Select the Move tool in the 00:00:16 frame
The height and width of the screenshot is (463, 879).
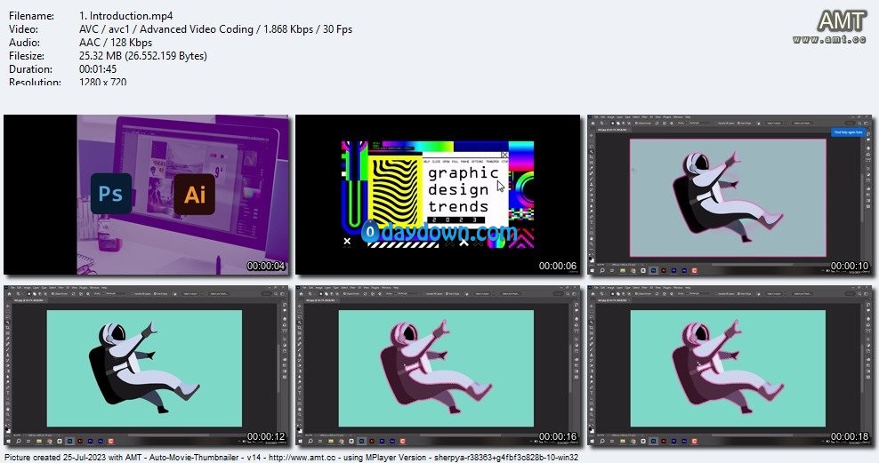click(x=300, y=307)
